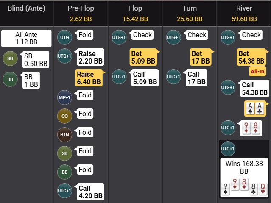271x203 pixels.
Task: Click the BB player icon in Blind column
Action: tap(10, 79)
